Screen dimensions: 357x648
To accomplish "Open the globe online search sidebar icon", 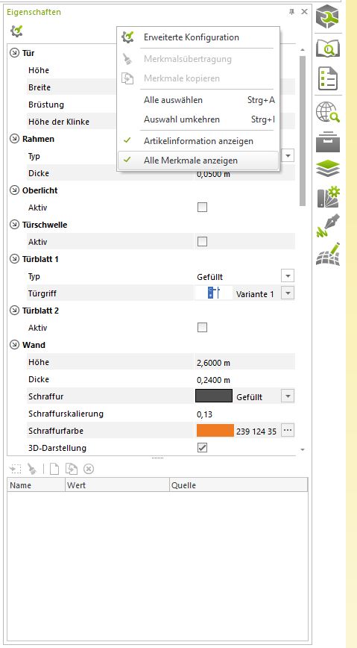I will click(x=328, y=112).
